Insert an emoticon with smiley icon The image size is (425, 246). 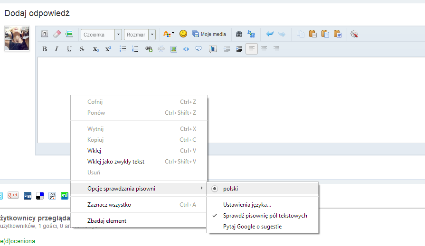tap(183, 34)
